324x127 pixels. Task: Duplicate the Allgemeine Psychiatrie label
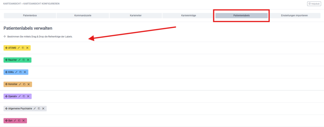(x=39, y=108)
